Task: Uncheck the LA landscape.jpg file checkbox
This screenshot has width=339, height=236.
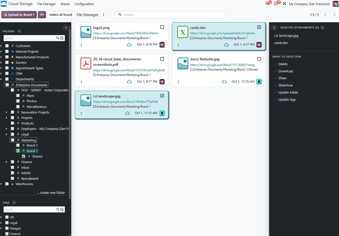Action: [x=162, y=95]
